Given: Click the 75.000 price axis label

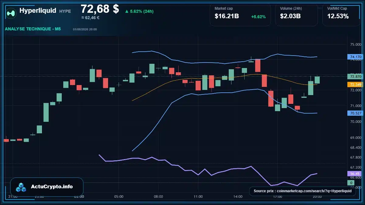Looking at the screenshot, I should point(356,44).
